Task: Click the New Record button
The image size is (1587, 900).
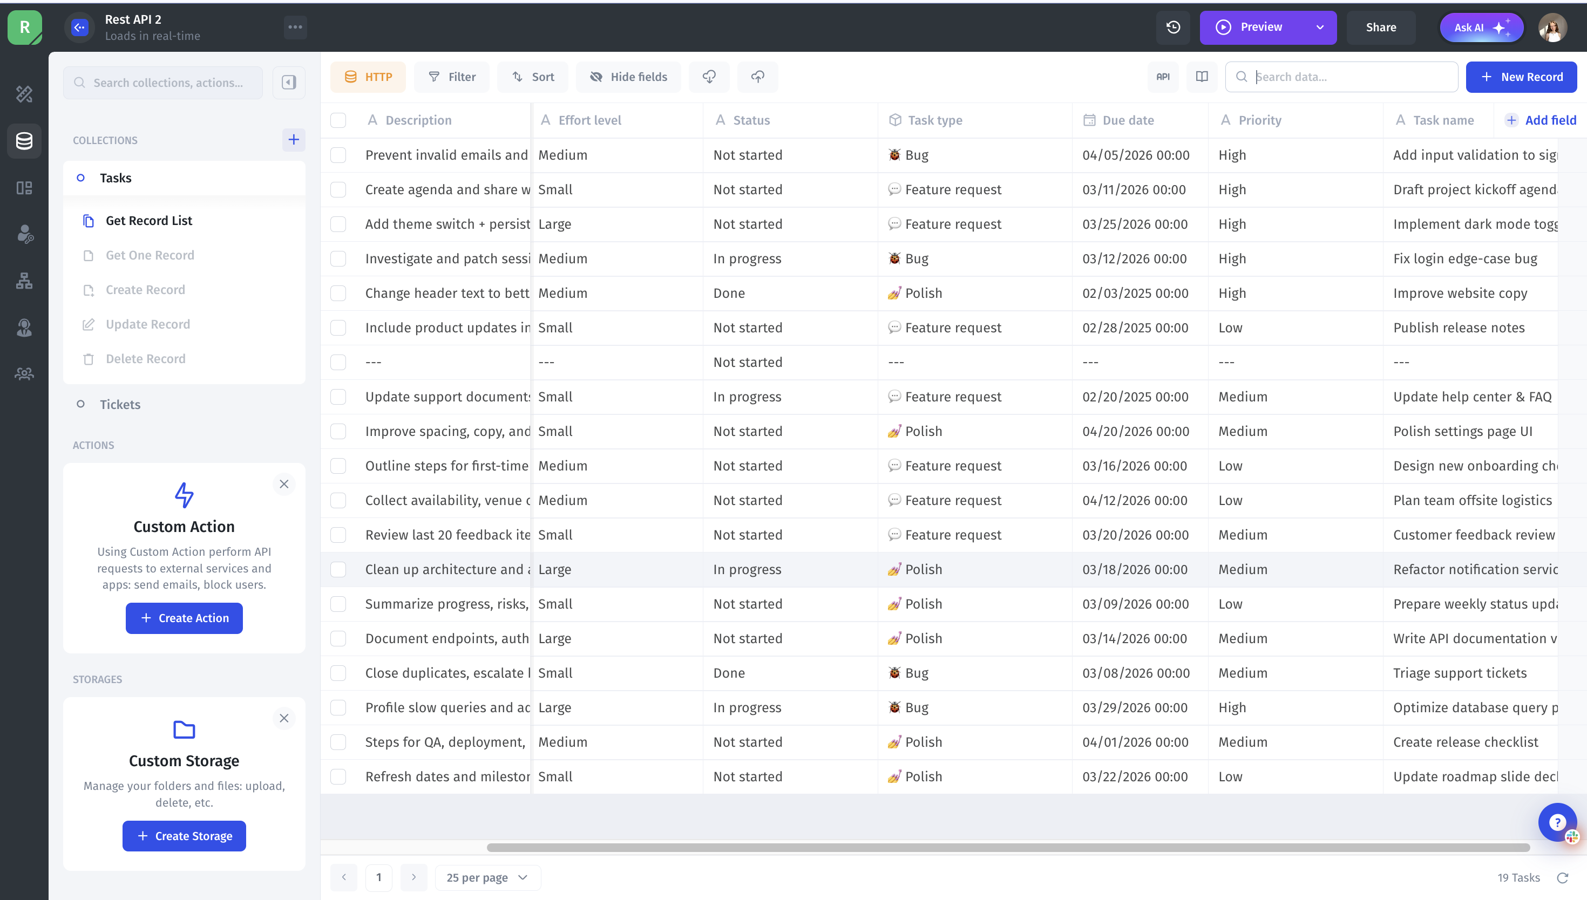Action: 1521,77
